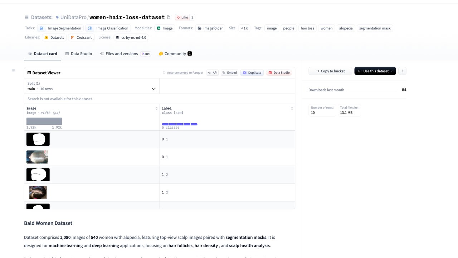Click the API button in Dataset Viewer

tap(213, 73)
